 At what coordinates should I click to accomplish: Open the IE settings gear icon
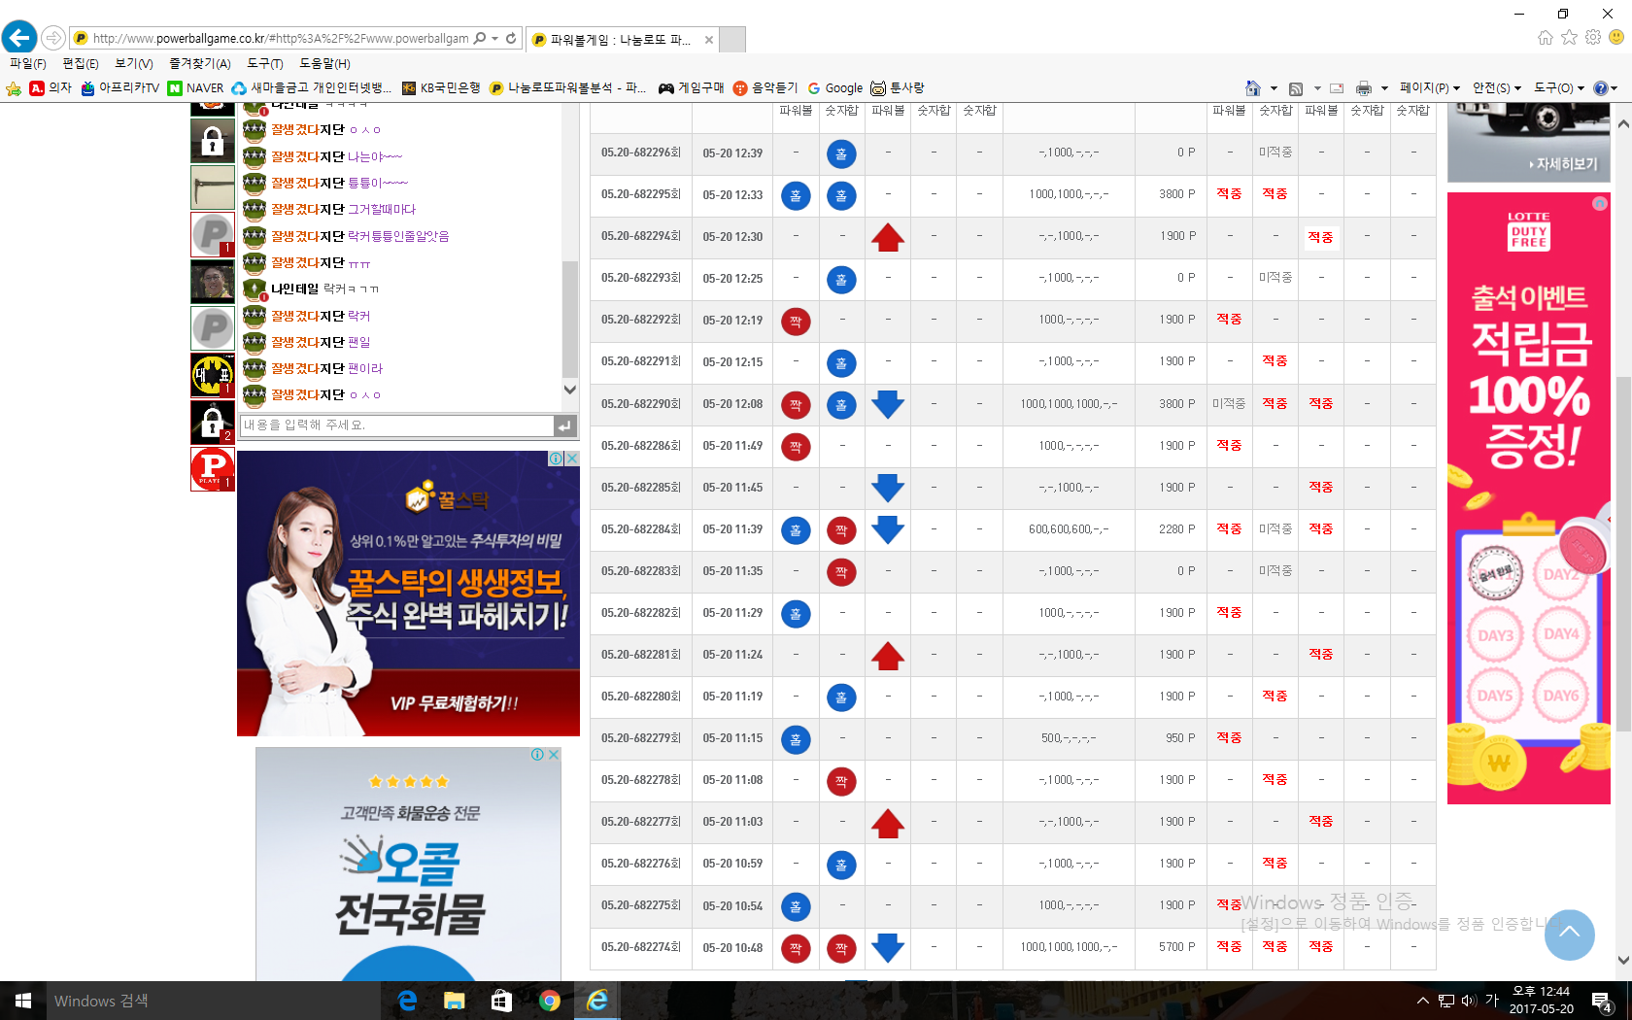click(1593, 37)
